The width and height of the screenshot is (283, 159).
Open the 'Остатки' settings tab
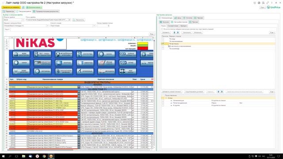pos(187,18)
